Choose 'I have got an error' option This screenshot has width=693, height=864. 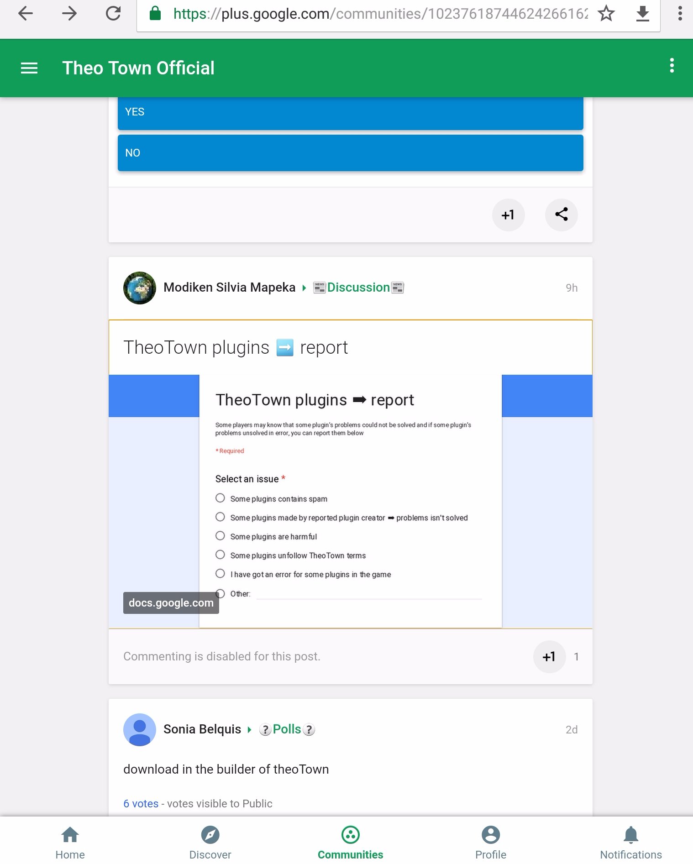(x=220, y=574)
